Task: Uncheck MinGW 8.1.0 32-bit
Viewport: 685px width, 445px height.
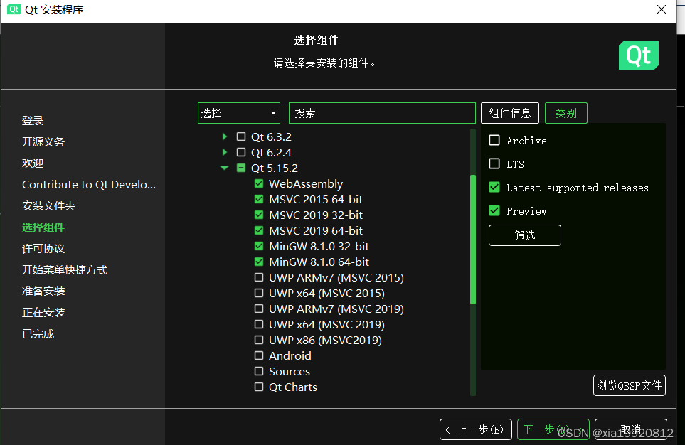Action: (259, 246)
